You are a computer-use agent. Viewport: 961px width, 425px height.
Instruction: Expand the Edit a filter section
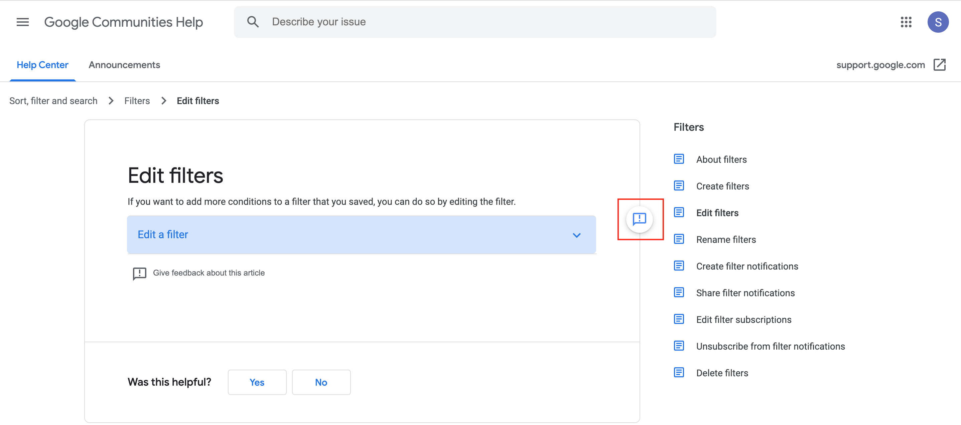pos(163,235)
